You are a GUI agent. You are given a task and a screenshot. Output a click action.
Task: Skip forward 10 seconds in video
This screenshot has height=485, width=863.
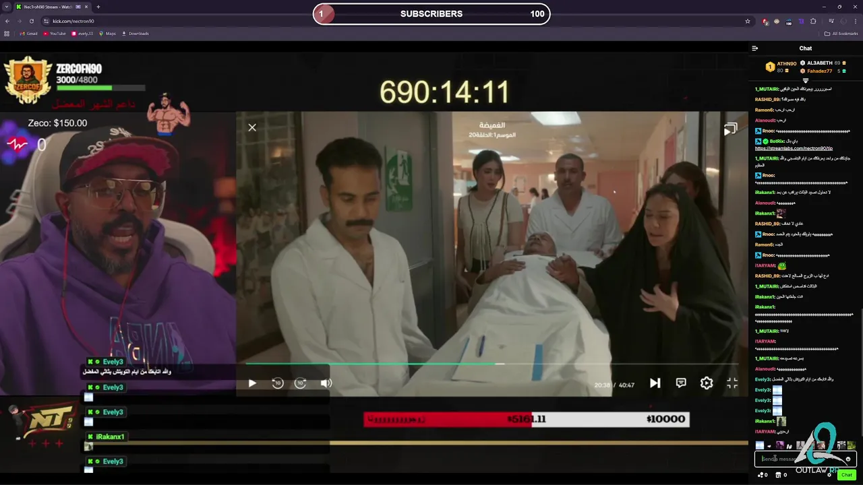[301, 383]
